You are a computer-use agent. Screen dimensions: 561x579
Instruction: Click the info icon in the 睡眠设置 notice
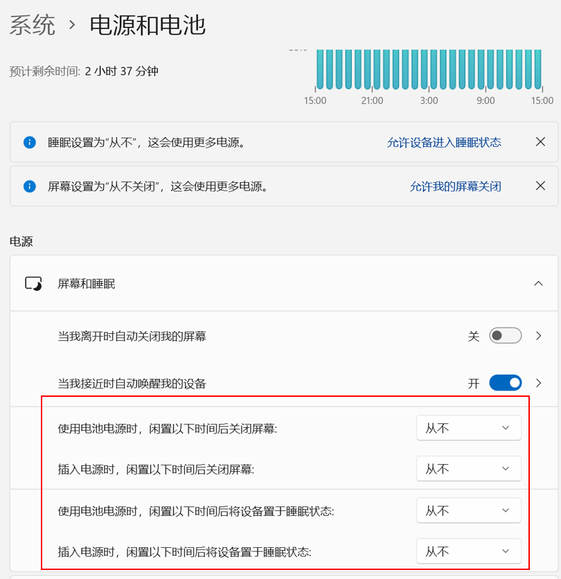coord(30,143)
